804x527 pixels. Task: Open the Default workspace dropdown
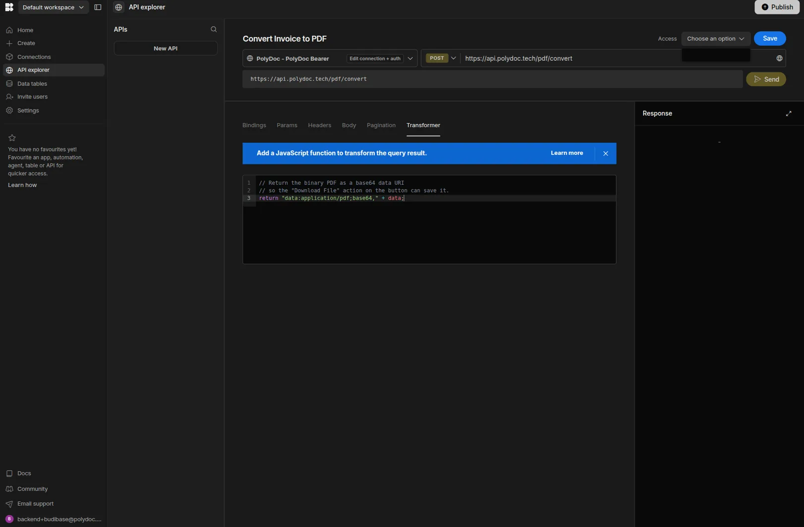coord(54,7)
